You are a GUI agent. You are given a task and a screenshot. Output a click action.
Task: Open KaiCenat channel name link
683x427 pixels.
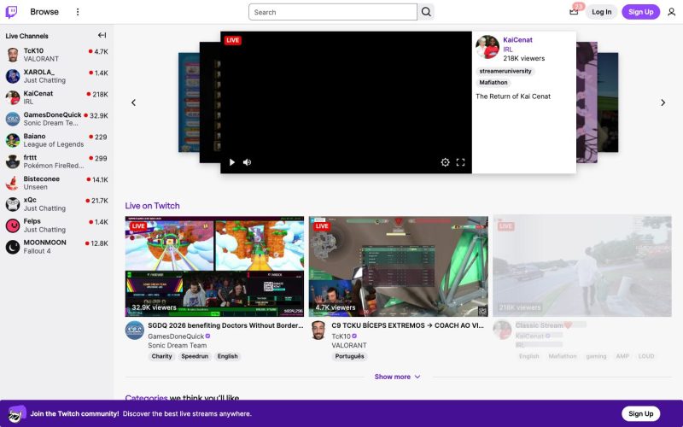(517, 39)
